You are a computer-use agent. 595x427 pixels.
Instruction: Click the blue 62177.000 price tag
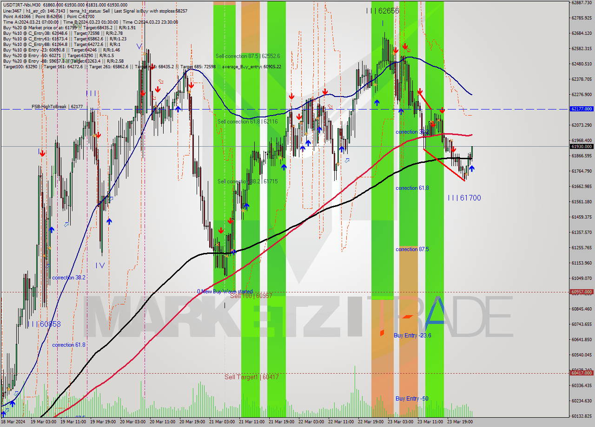(581, 109)
